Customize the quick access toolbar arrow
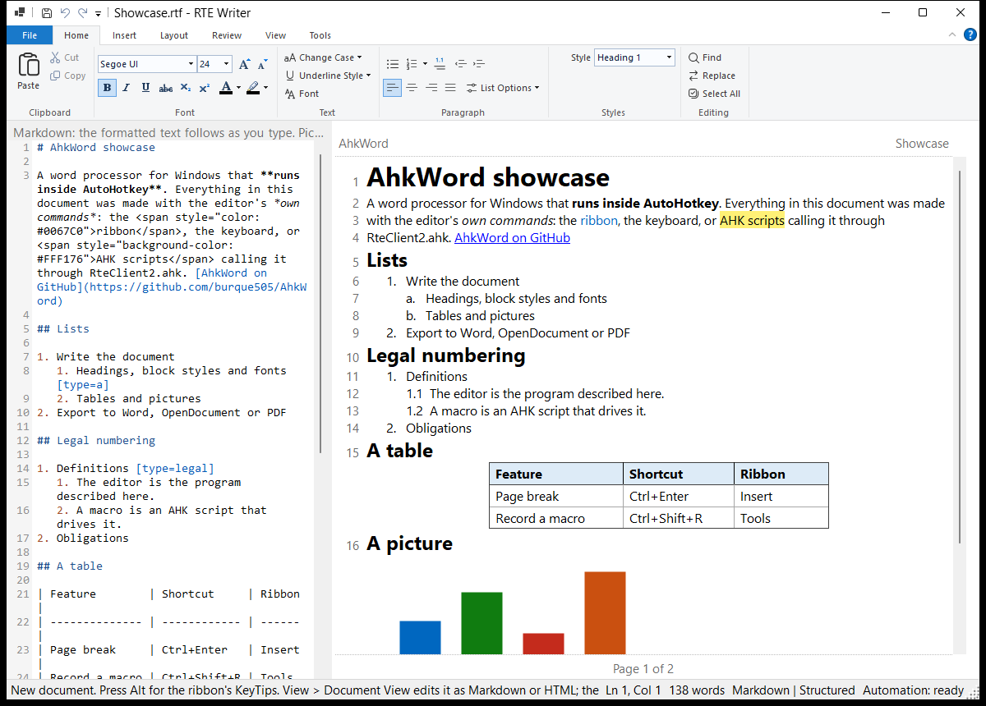The height and width of the screenshot is (706, 986). point(99,13)
